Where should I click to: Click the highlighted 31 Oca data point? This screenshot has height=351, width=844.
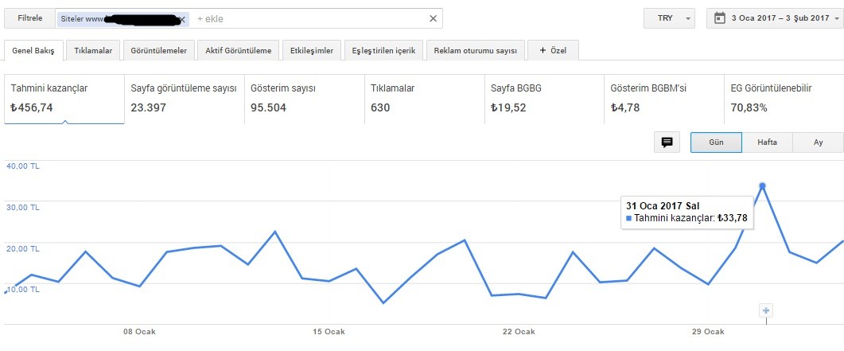pyautogui.click(x=762, y=185)
